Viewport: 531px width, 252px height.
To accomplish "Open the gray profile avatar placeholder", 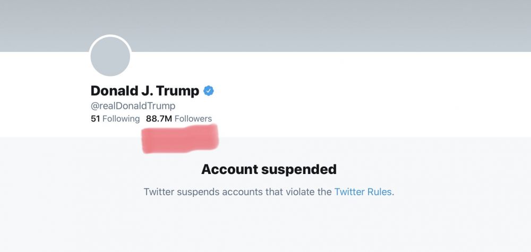I will [110, 56].
